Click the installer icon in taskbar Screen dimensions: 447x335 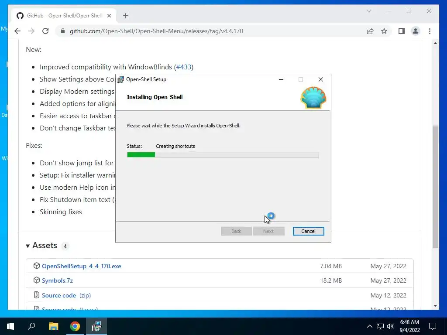point(96,326)
